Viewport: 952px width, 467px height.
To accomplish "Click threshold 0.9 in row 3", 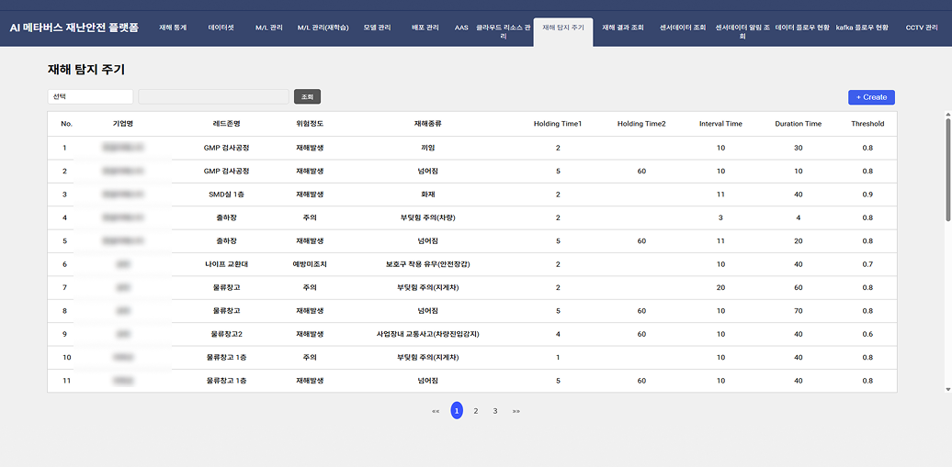I will point(867,195).
